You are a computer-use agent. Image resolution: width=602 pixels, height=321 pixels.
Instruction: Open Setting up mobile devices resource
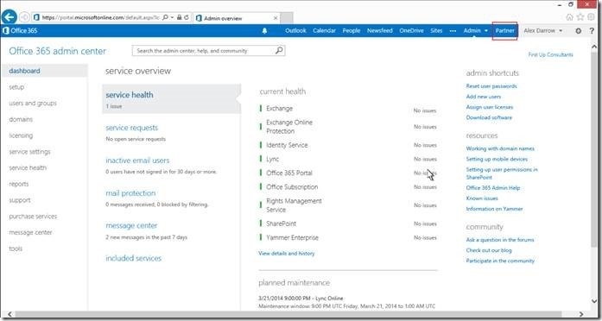tap(497, 159)
